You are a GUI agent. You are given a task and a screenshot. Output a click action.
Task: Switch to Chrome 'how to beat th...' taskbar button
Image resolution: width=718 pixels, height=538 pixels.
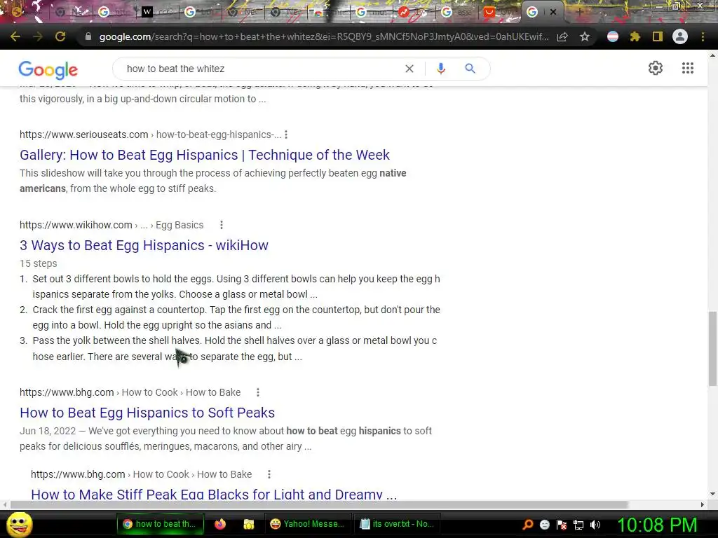(x=160, y=524)
